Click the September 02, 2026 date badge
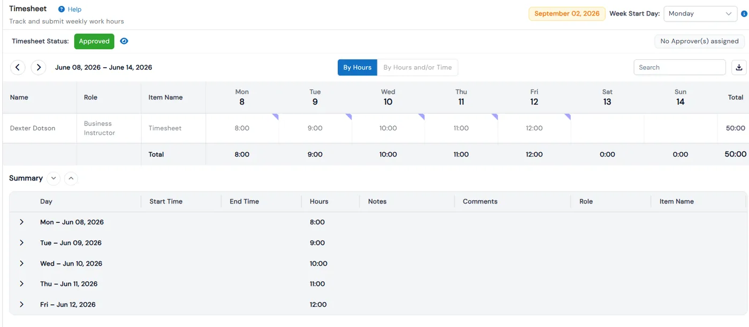The height and width of the screenshot is (327, 749). [567, 14]
